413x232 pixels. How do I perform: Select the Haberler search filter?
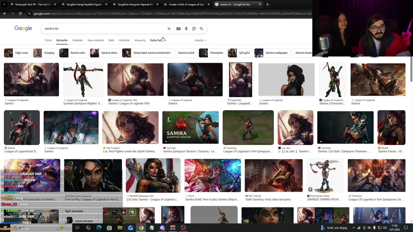tap(124, 40)
